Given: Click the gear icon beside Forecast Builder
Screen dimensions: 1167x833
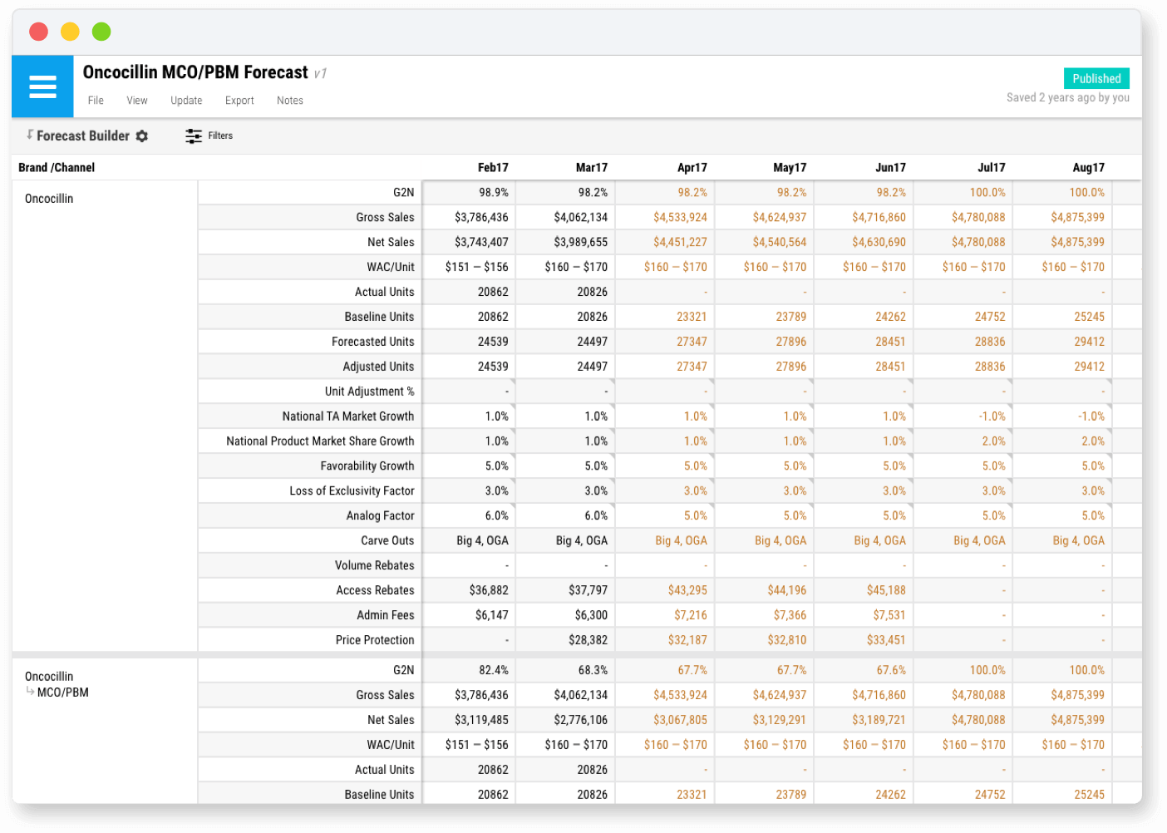Looking at the screenshot, I should click(x=142, y=136).
